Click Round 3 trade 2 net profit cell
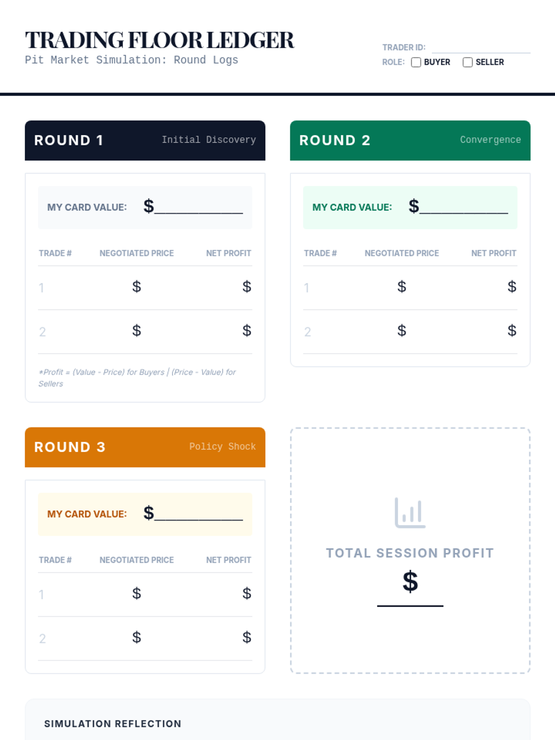 click(x=247, y=638)
